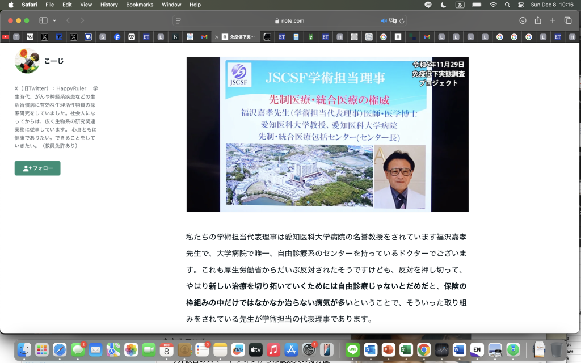
Task: Open Control Center in the menu bar
Action: 521,5
